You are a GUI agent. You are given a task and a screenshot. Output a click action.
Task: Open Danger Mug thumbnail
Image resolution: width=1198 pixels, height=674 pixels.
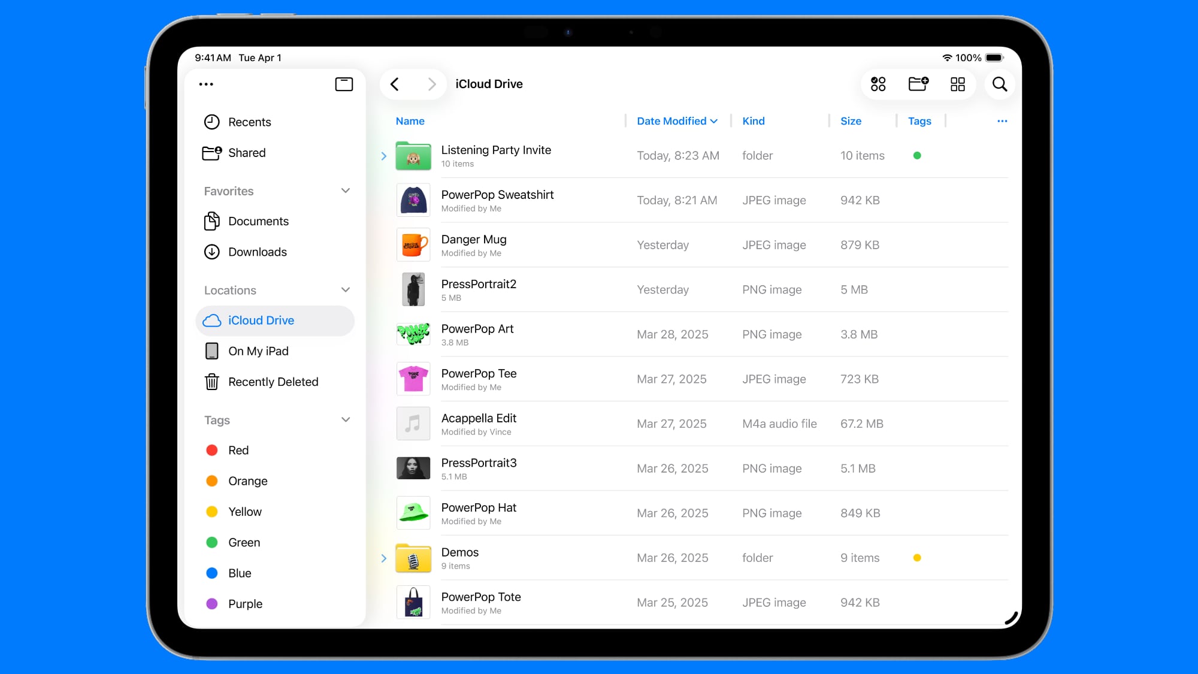pos(413,245)
